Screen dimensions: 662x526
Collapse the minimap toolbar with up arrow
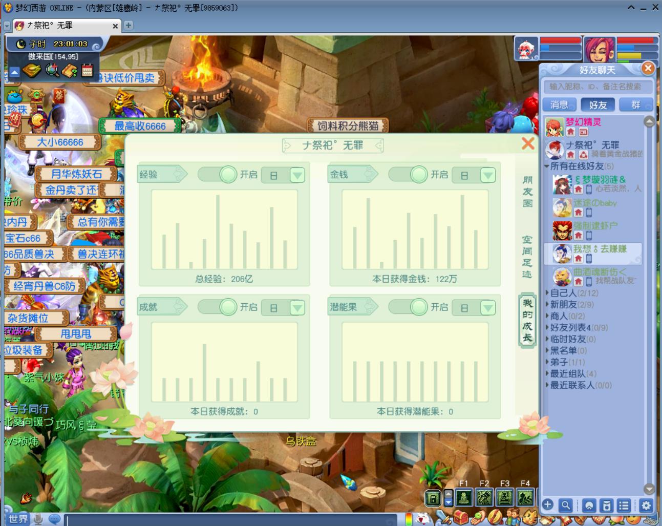(14, 72)
